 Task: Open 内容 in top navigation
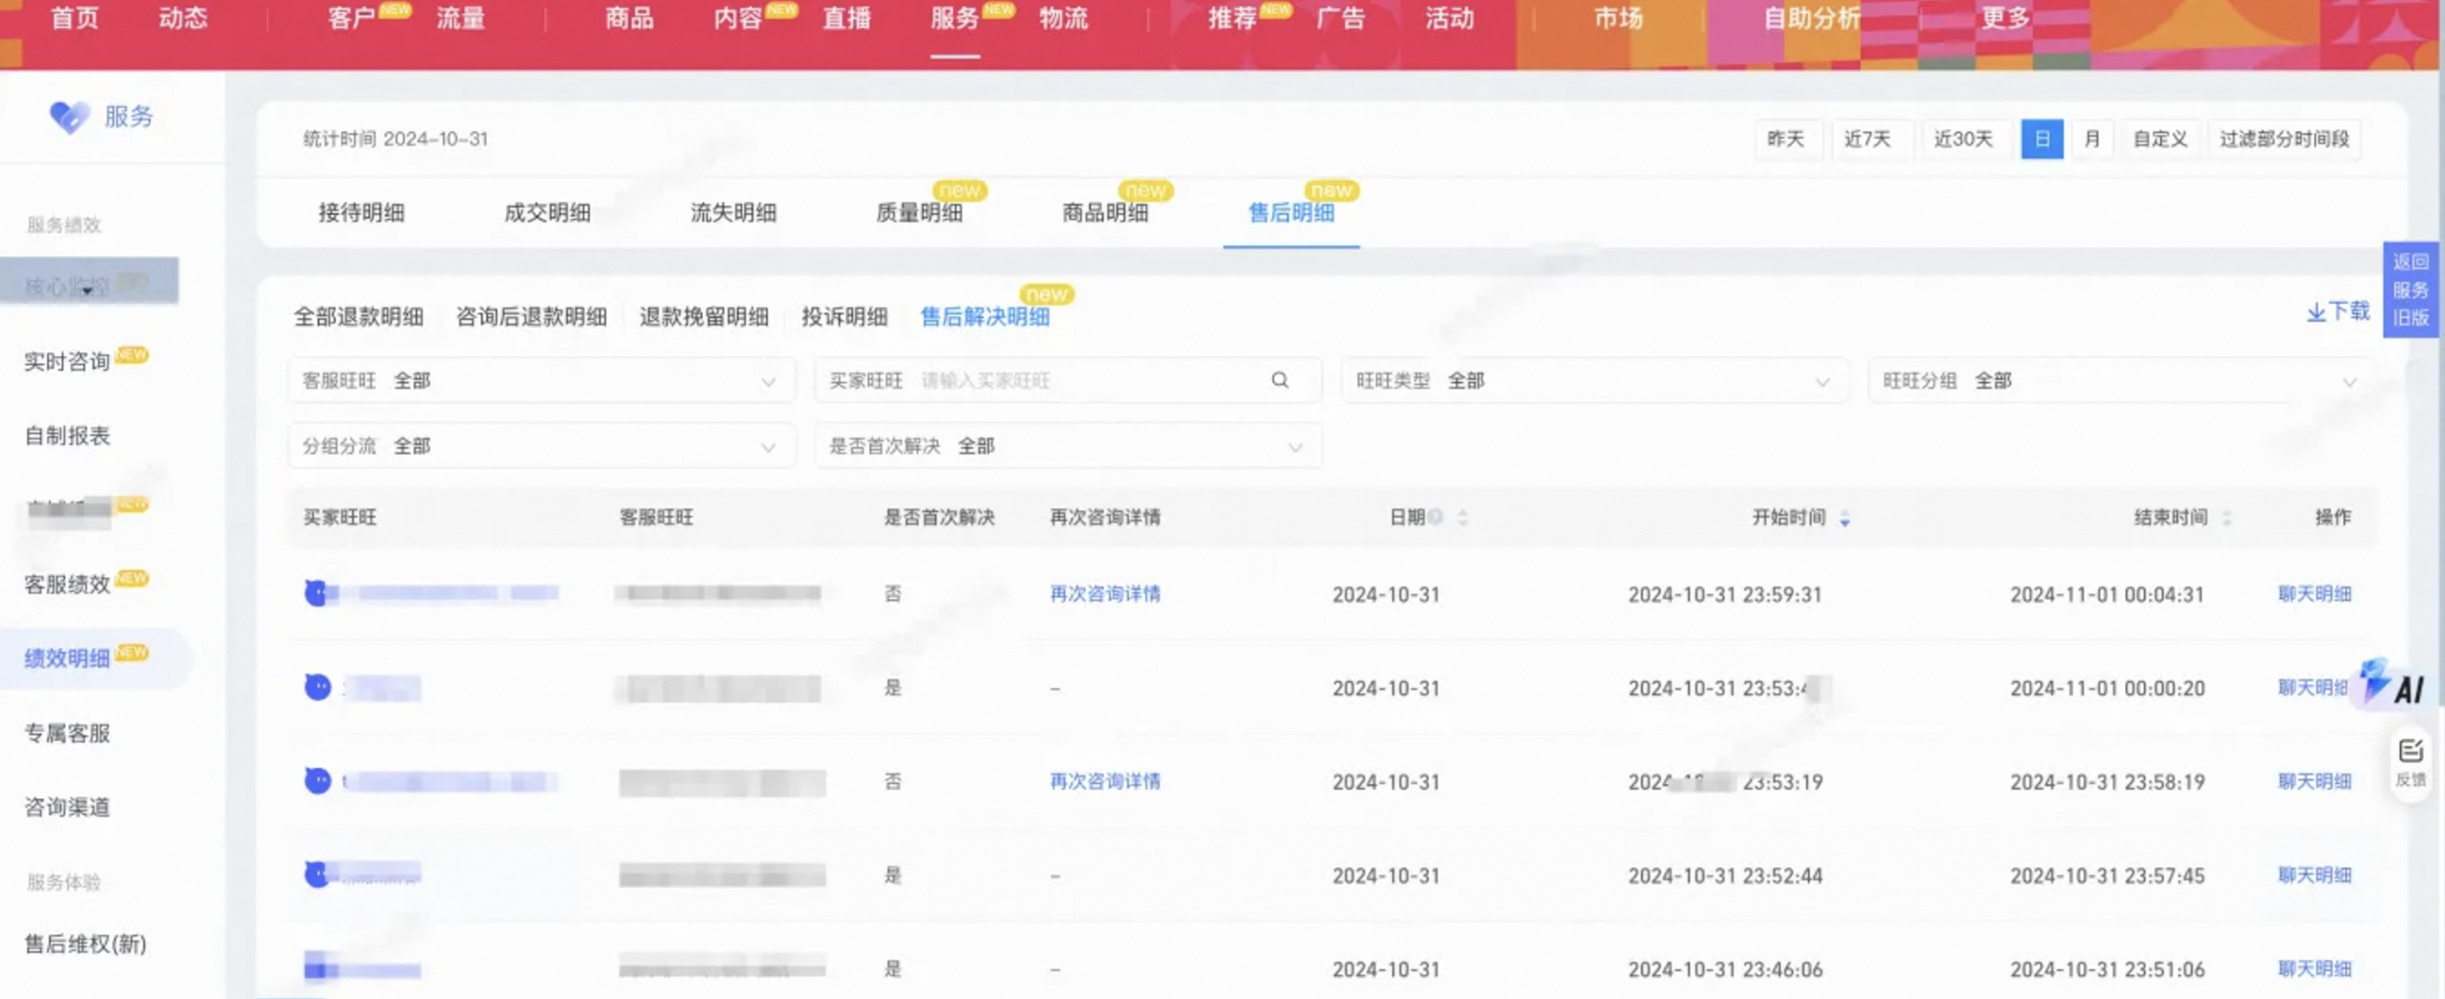tap(737, 19)
